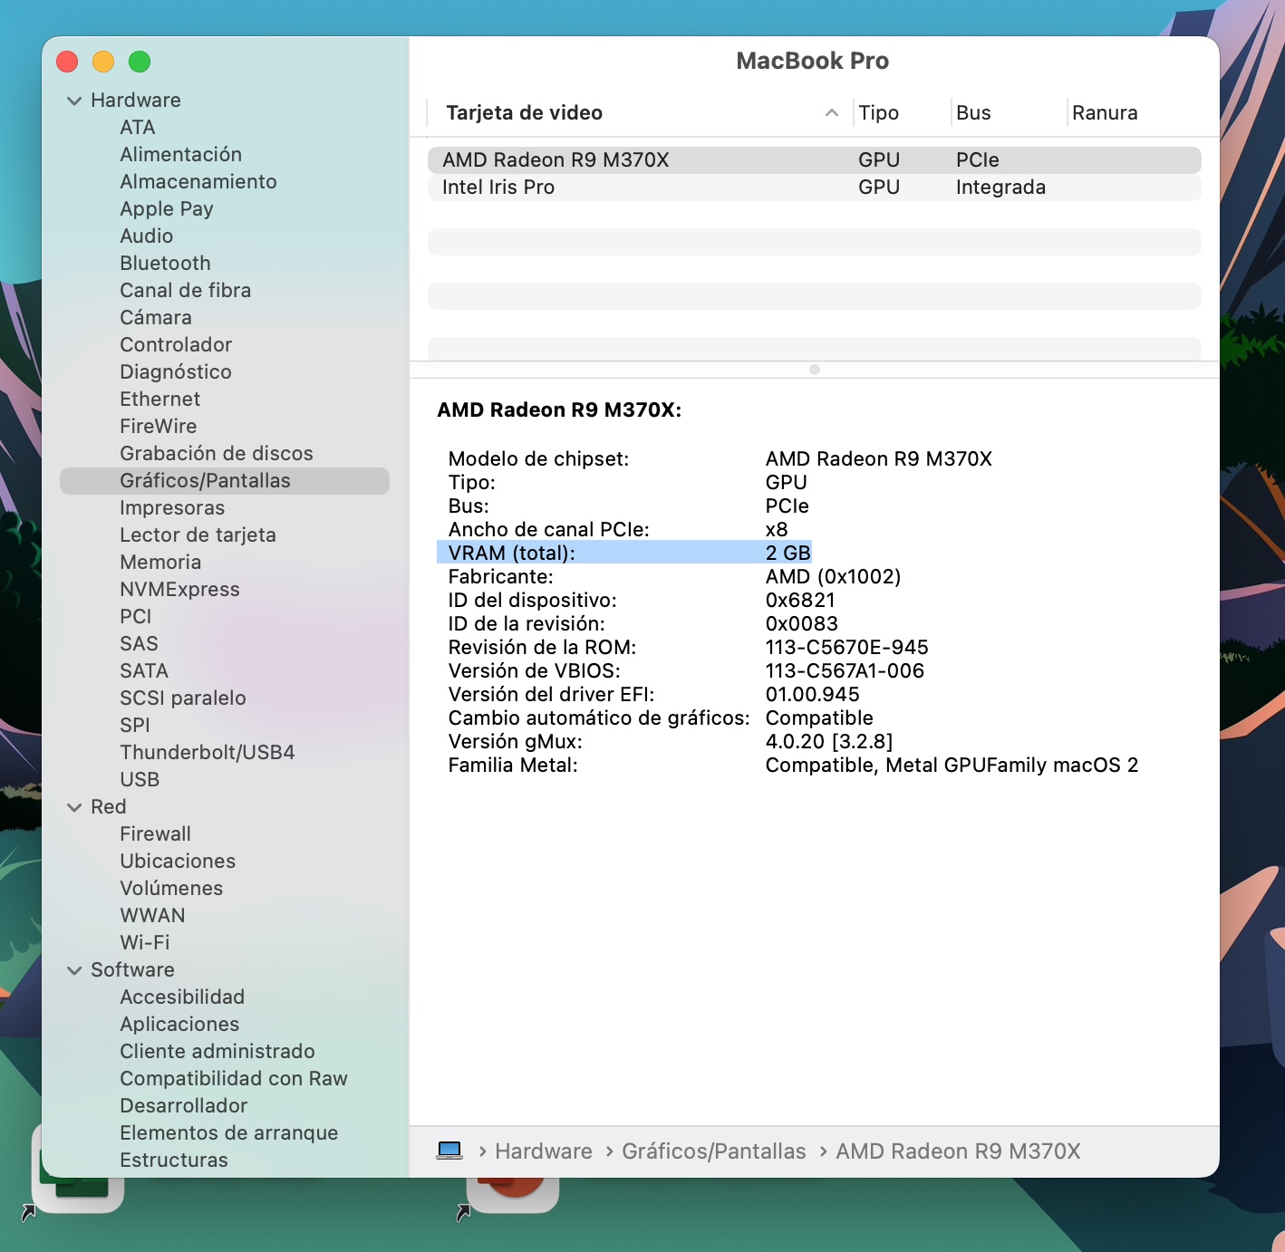Collapse the Hardware section

74,101
